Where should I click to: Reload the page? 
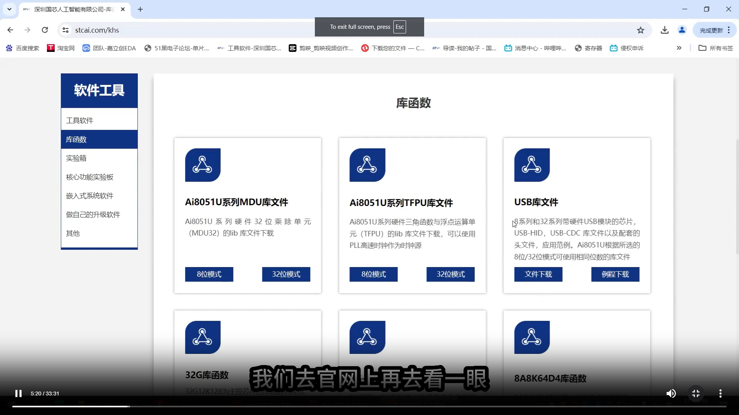click(x=45, y=30)
